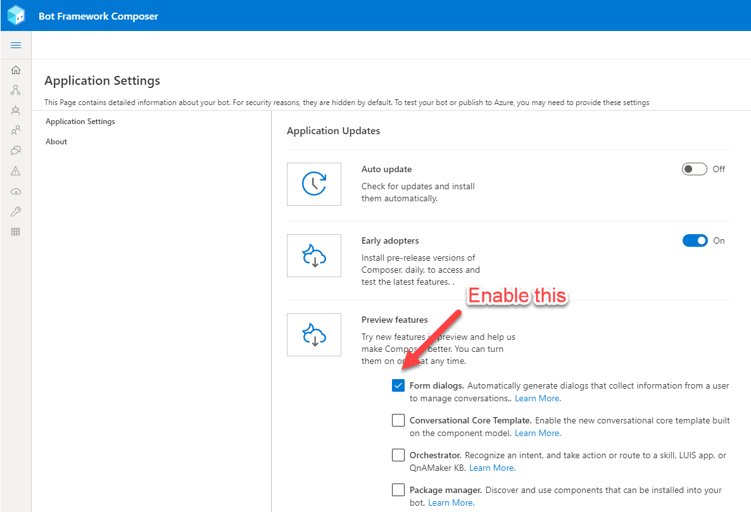Select Application Settings in left navigation
751x512 pixels.
[x=80, y=122]
